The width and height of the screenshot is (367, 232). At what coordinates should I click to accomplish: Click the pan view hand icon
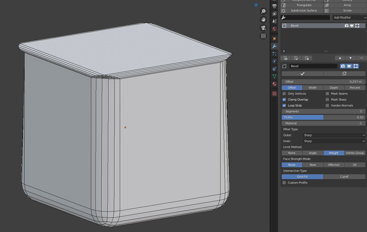click(263, 19)
